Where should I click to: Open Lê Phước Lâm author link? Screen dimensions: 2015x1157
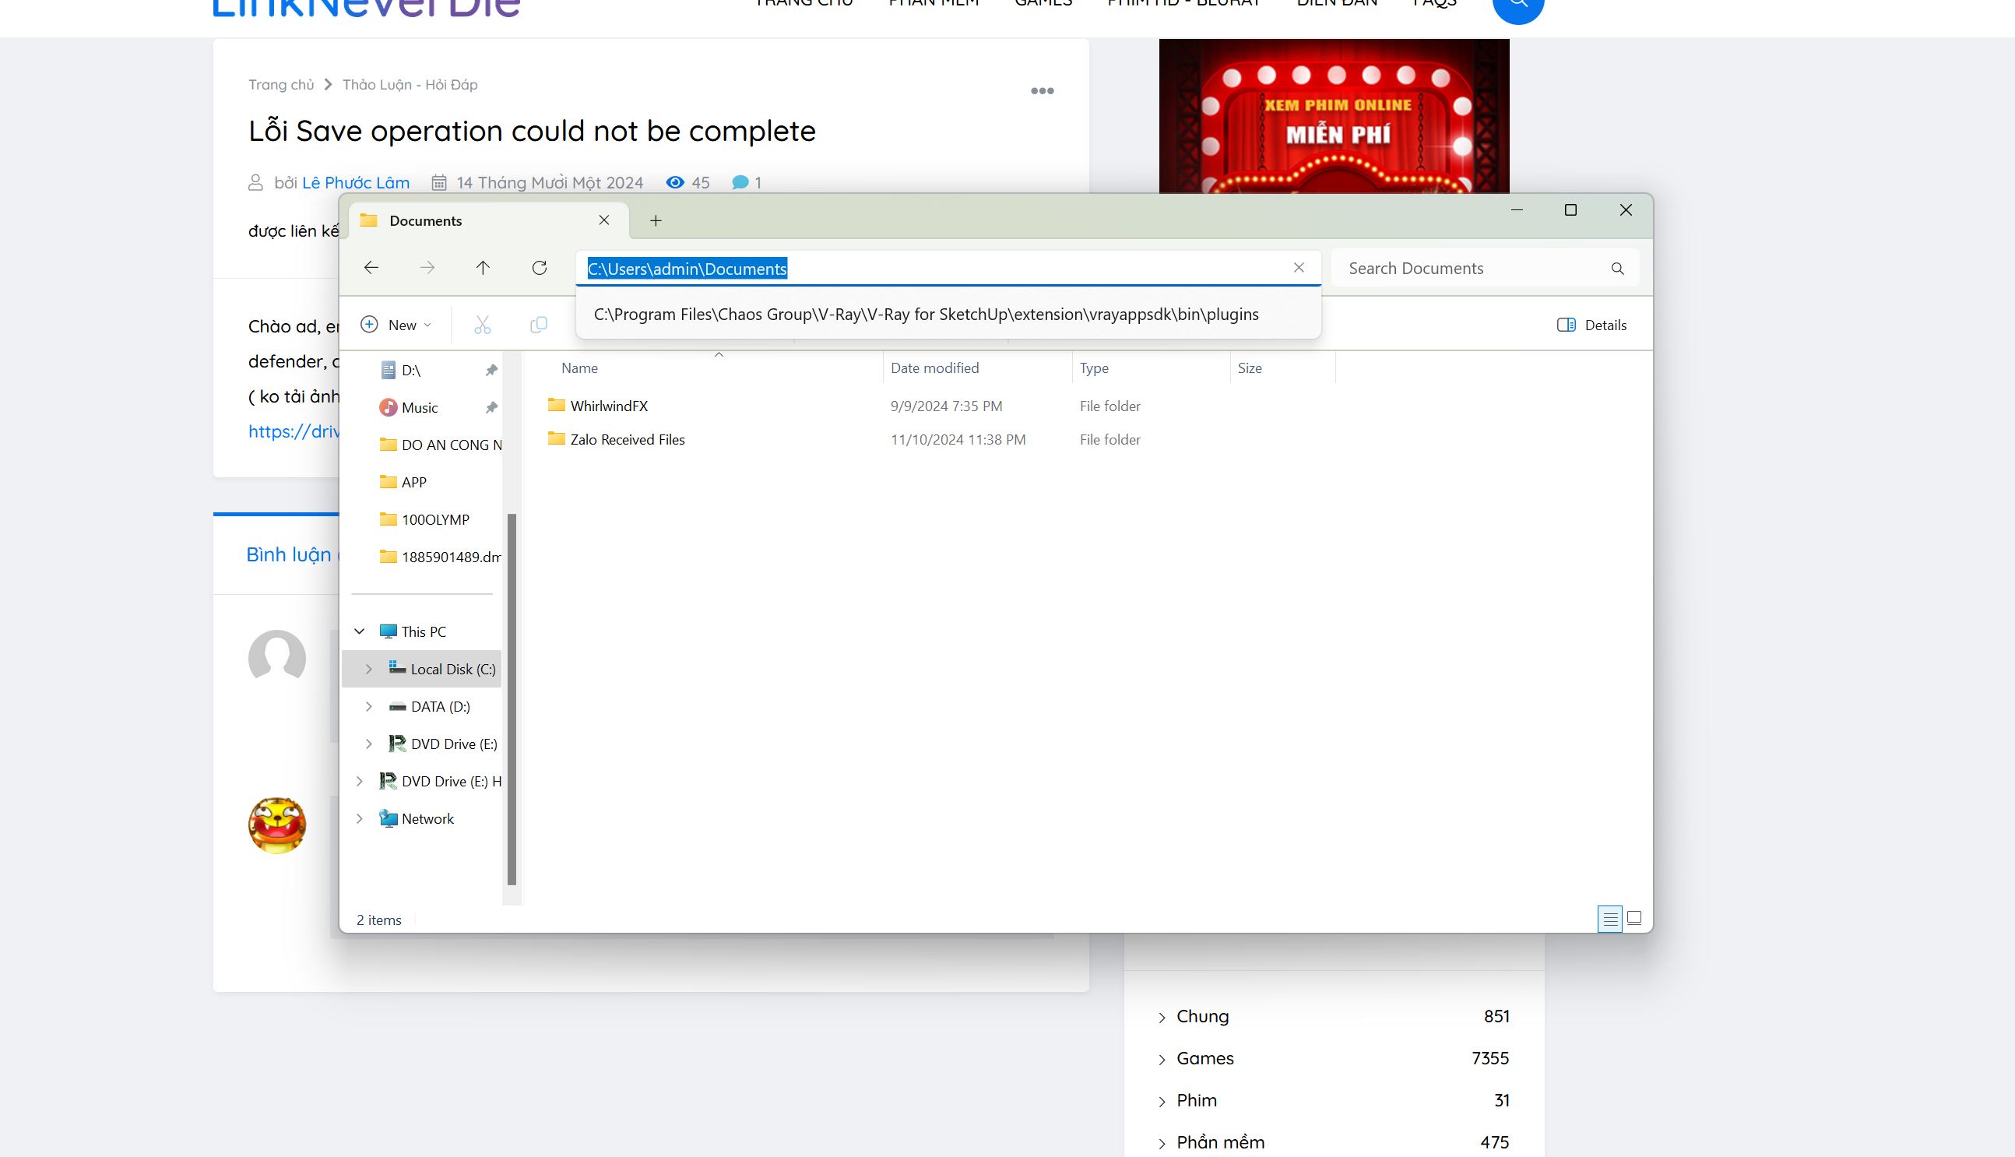[355, 183]
